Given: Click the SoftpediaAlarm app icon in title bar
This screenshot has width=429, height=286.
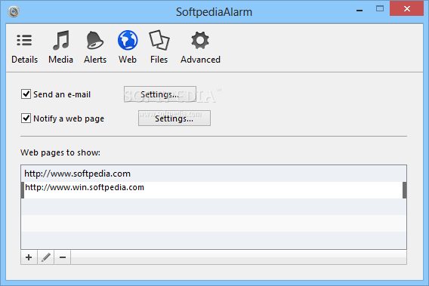Looking at the screenshot, I should pyautogui.click(x=14, y=12).
